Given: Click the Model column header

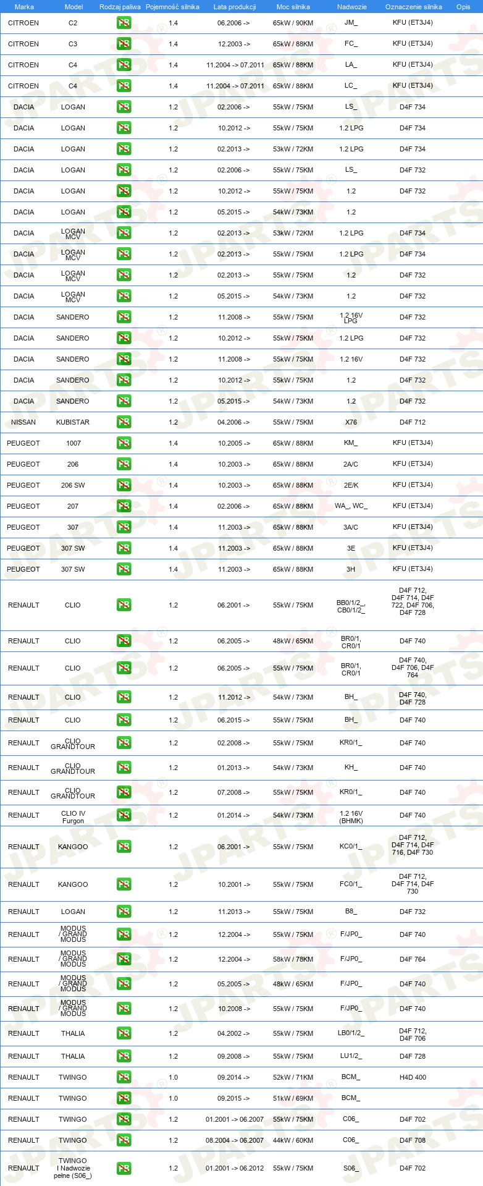Looking at the screenshot, I should pos(73,7).
